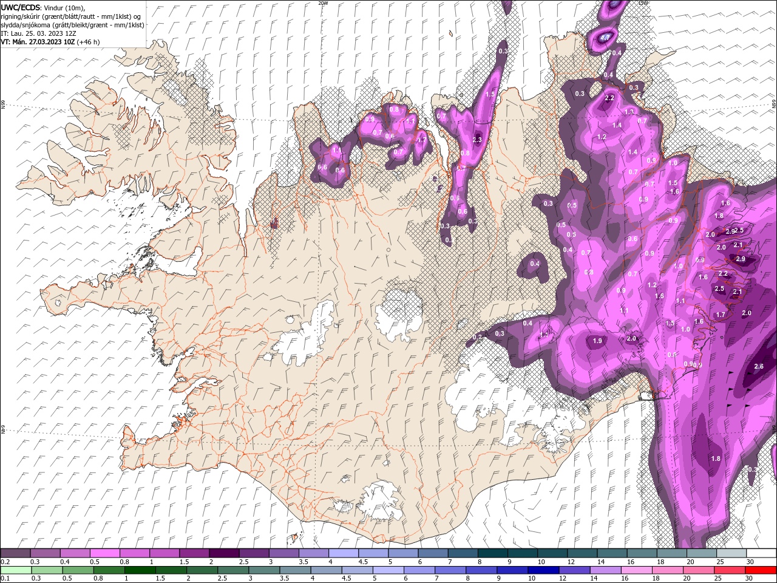777x583 pixels.
Task: Click the 0.2 snowfall value on the map
Action: click(477, 337)
